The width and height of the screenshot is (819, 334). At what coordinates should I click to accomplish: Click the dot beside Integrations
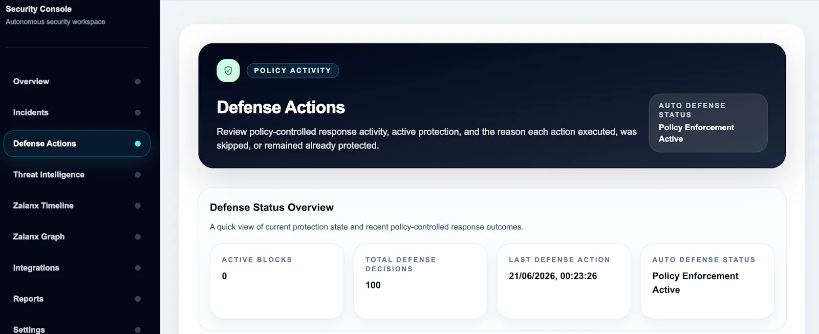click(x=138, y=268)
